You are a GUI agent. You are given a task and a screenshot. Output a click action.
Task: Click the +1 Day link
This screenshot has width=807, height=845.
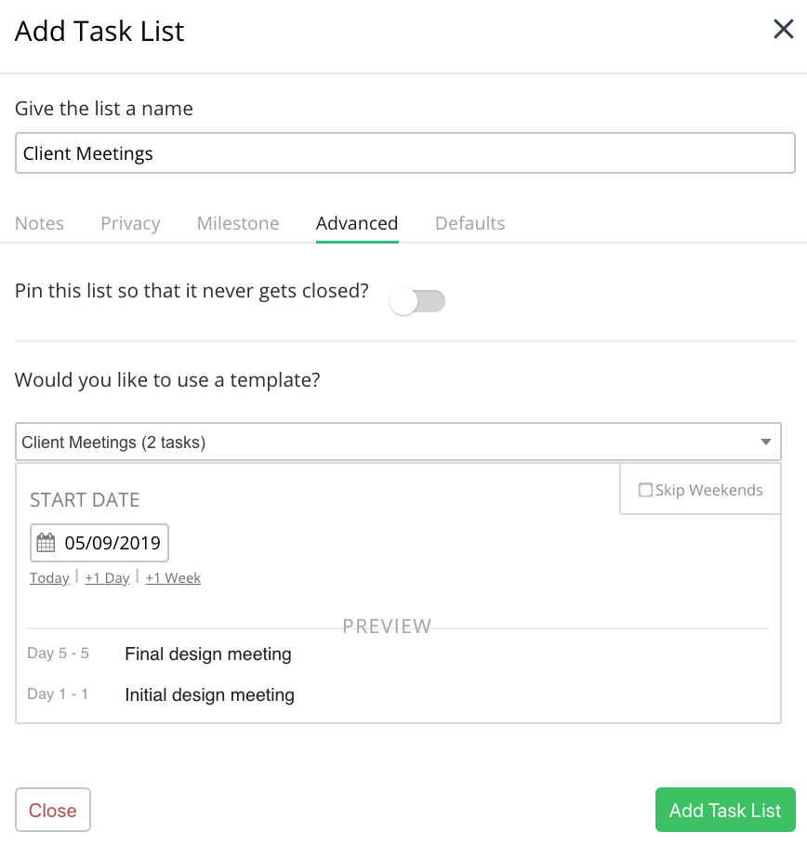click(x=107, y=578)
